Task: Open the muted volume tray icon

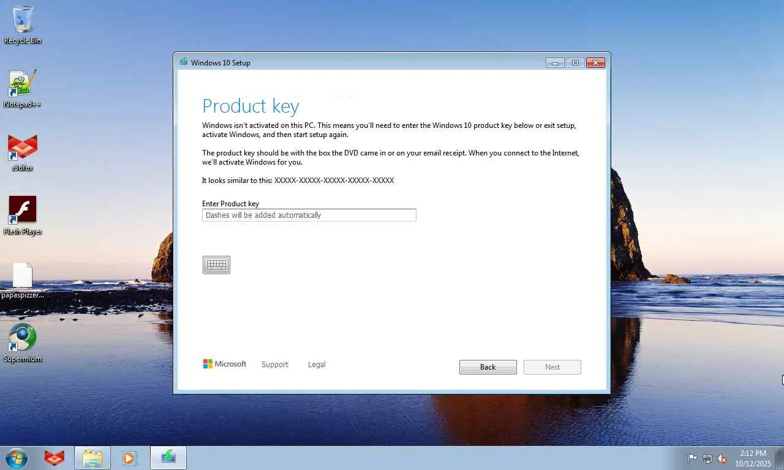Action: (x=723, y=458)
